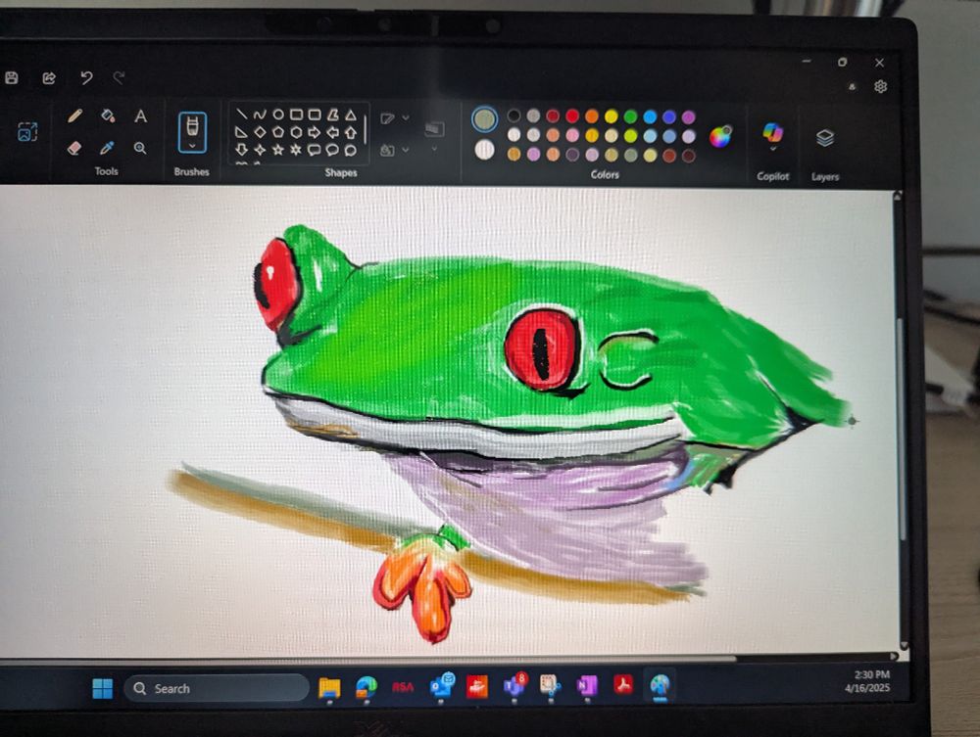Choose the Up arrow shape

[x=351, y=132]
